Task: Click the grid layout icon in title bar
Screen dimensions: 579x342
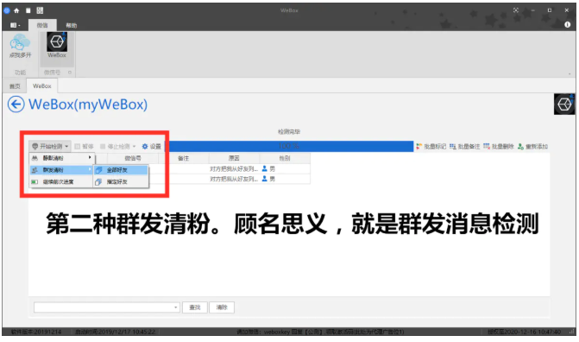Action: point(40,10)
